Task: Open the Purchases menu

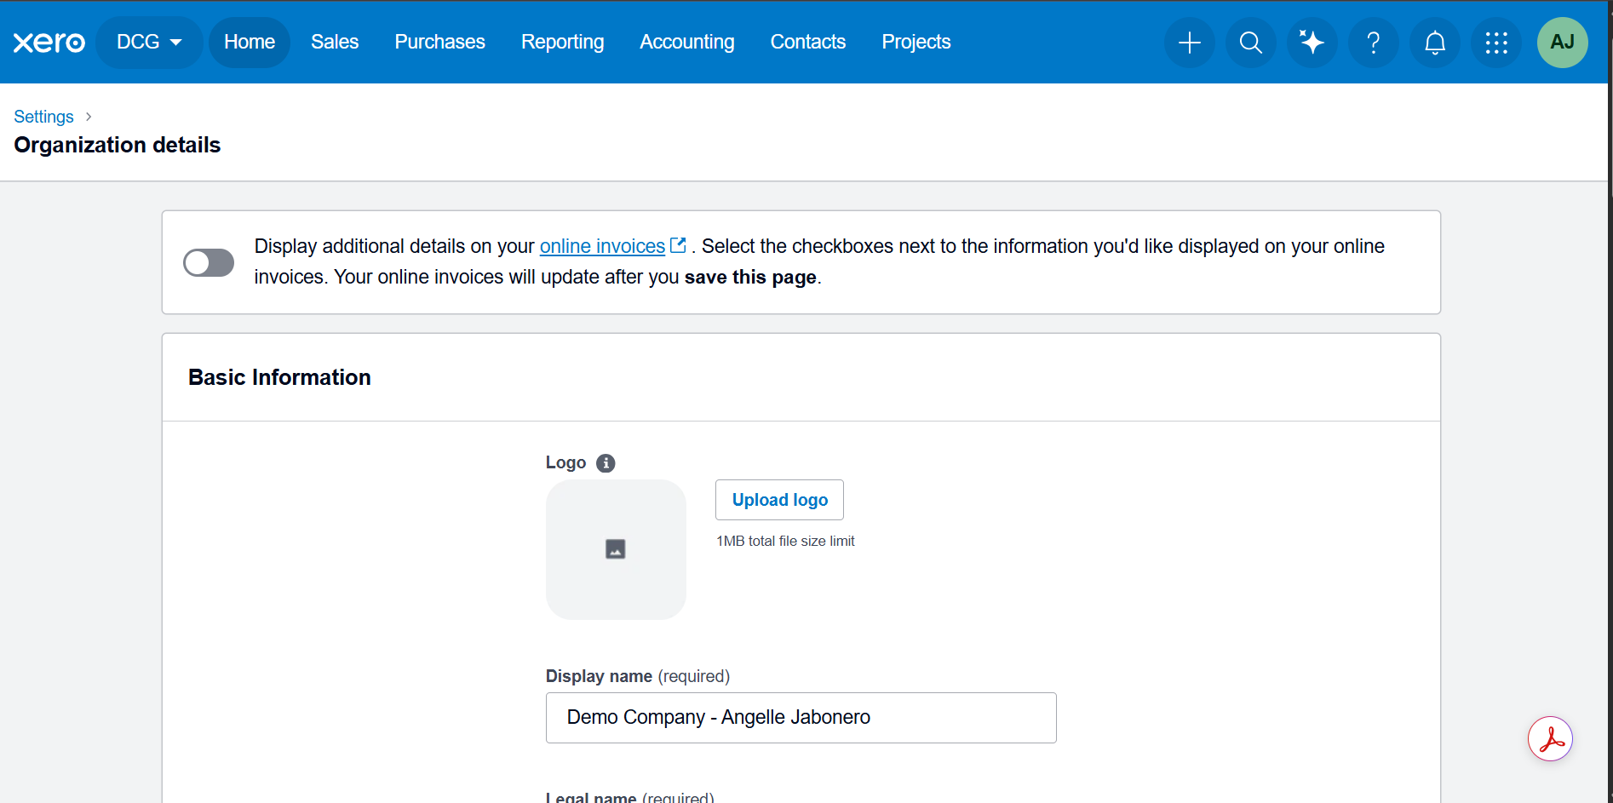Action: [439, 43]
